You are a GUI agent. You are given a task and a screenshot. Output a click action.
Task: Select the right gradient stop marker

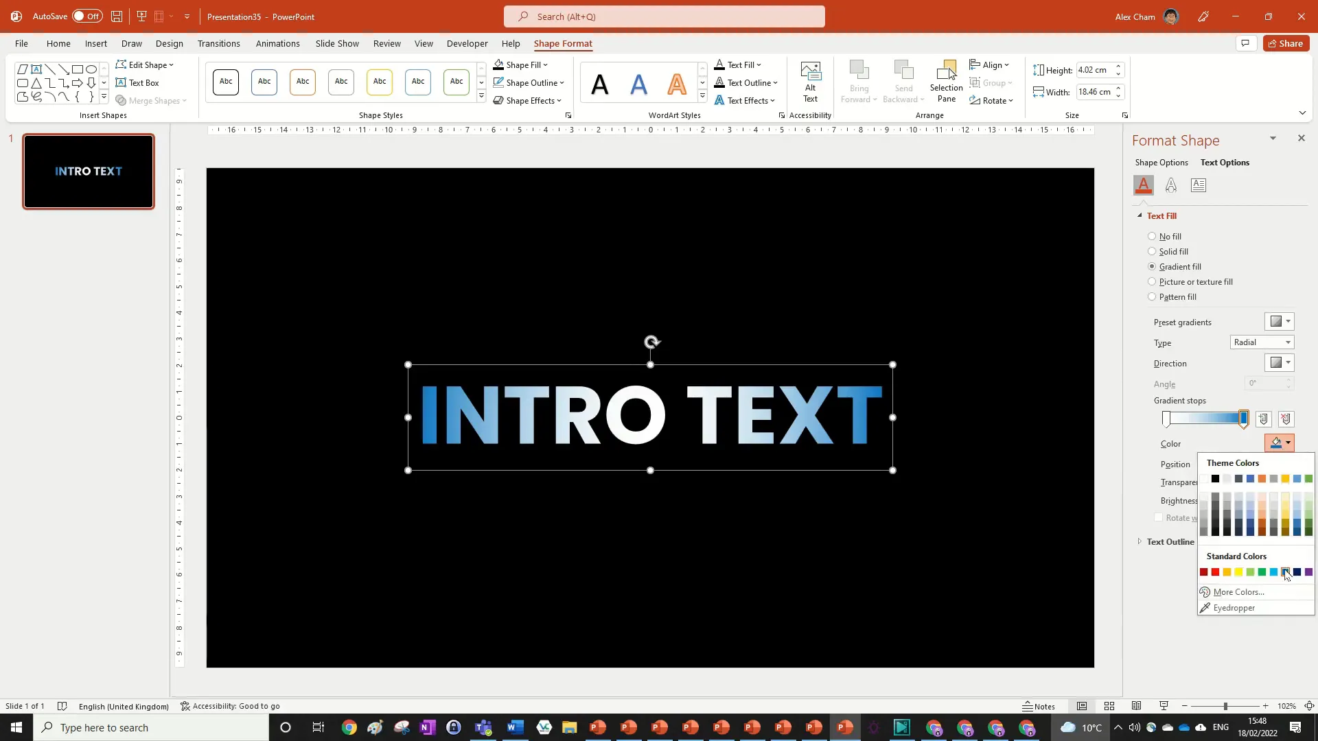coord(1243,419)
